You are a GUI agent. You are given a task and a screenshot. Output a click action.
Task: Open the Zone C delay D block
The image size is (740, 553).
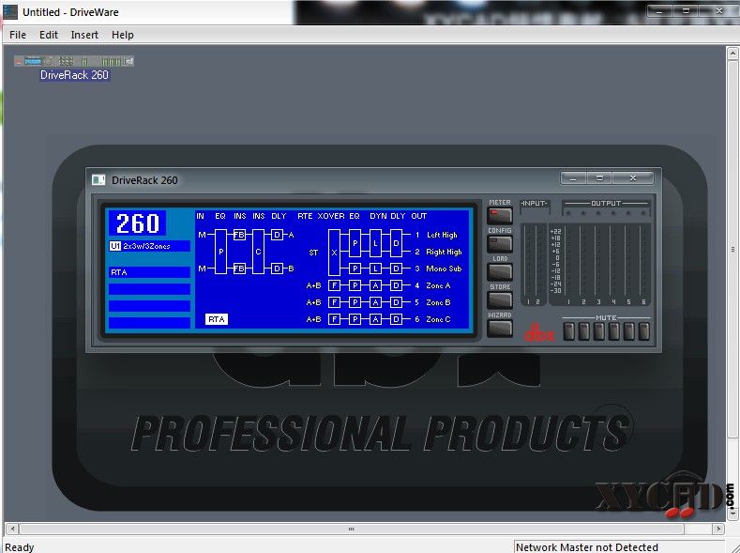(x=396, y=319)
